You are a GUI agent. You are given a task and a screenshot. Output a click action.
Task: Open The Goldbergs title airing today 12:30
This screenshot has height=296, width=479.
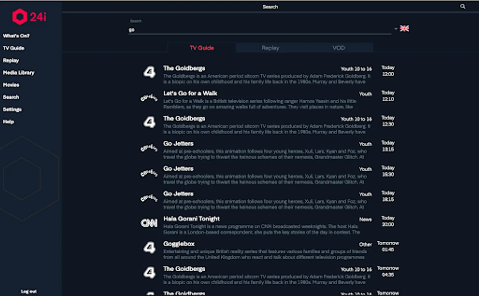pyautogui.click(x=184, y=118)
